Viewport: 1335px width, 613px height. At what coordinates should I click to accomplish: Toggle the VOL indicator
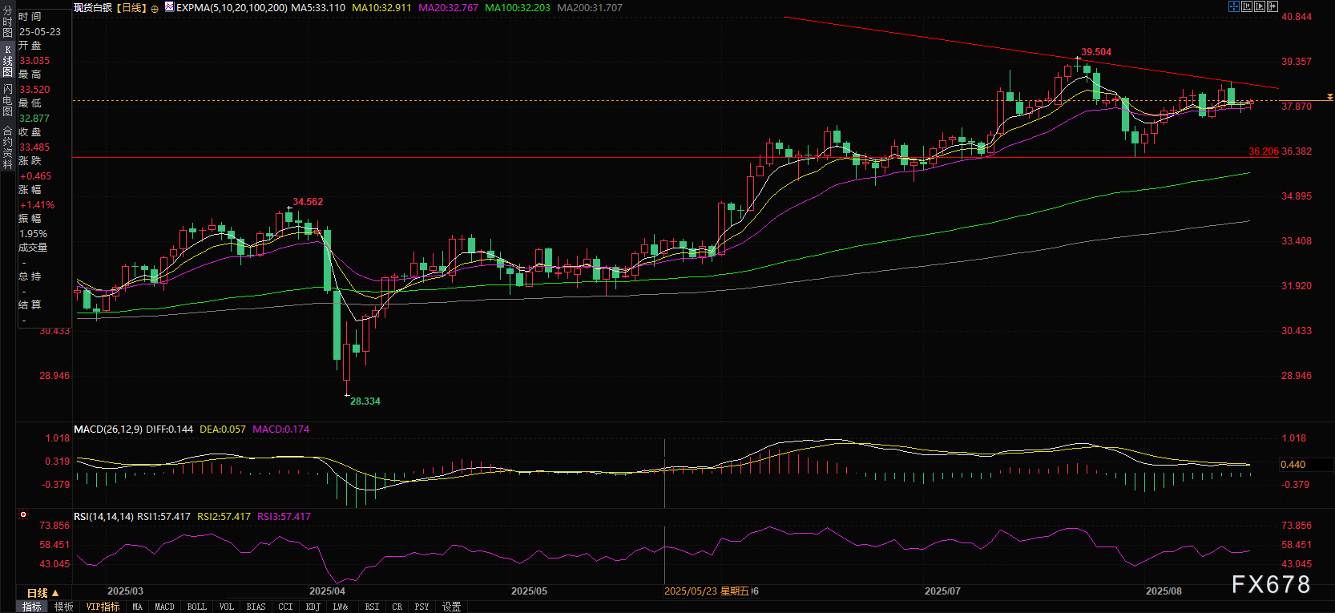coord(227,607)
